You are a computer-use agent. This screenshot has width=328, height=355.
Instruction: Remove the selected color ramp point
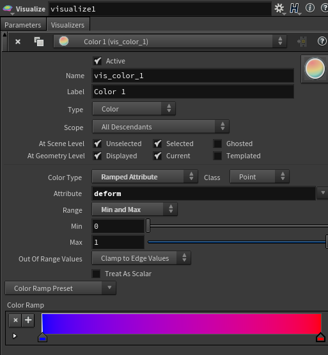(x=15, y=320)
